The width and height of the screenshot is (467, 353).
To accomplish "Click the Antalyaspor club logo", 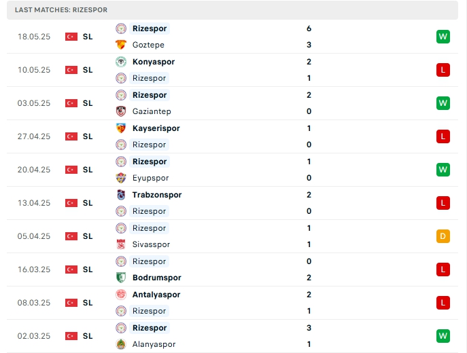I will (x=121, y=295).
